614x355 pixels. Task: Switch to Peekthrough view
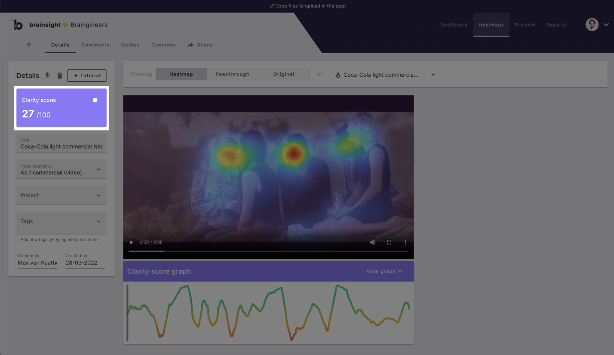pyautogui.click(x=232, y=74)
